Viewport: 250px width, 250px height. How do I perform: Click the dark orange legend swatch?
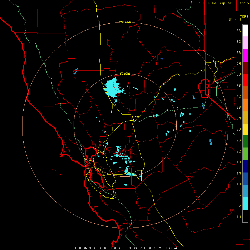[245, 92]
